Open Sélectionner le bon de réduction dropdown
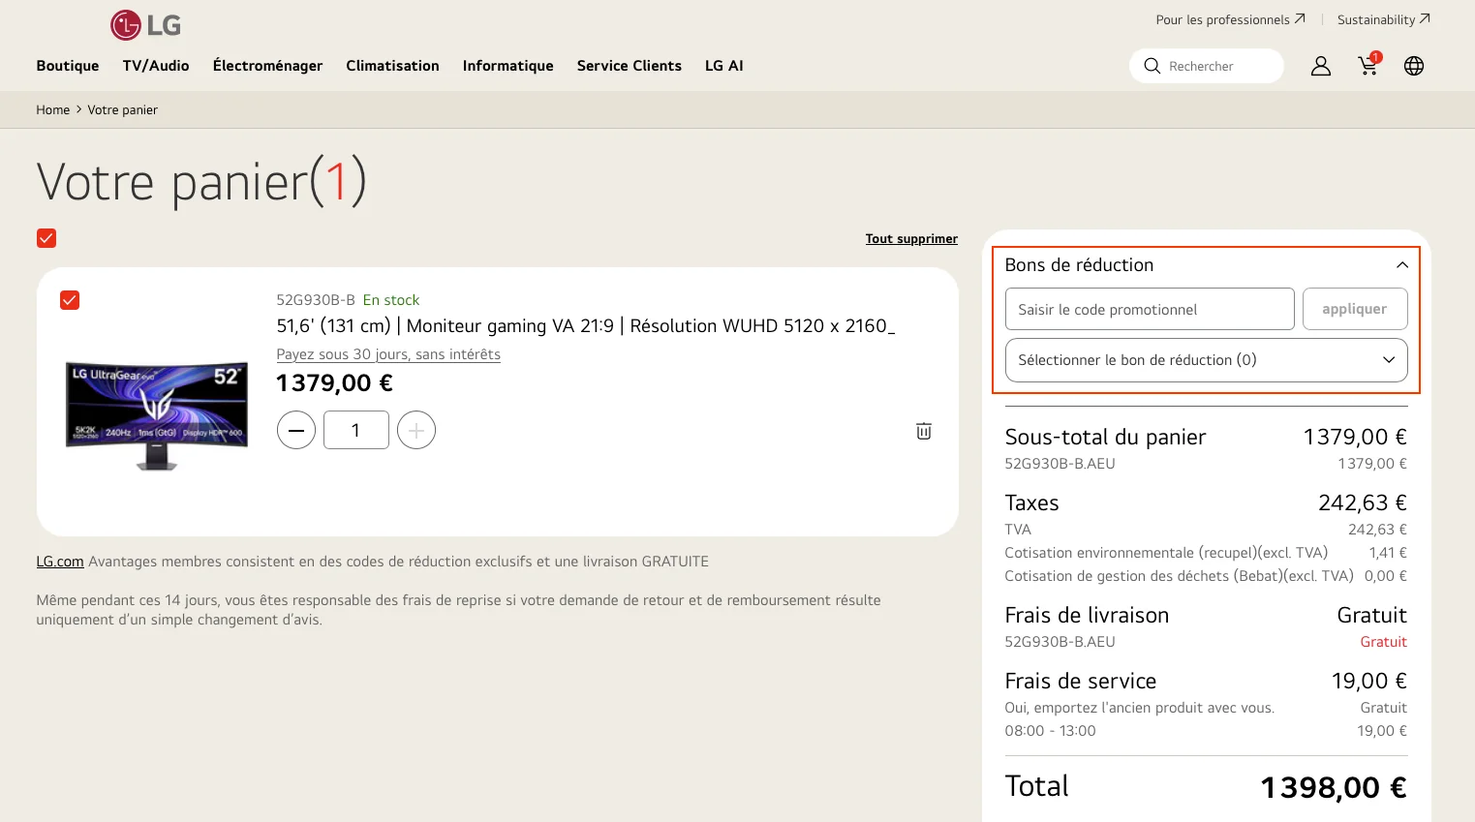1475x822 pixels. point(1206,360)
